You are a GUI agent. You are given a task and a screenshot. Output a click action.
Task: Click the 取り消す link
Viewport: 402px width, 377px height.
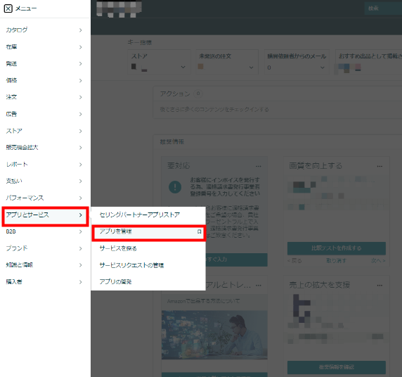point(337,261)
